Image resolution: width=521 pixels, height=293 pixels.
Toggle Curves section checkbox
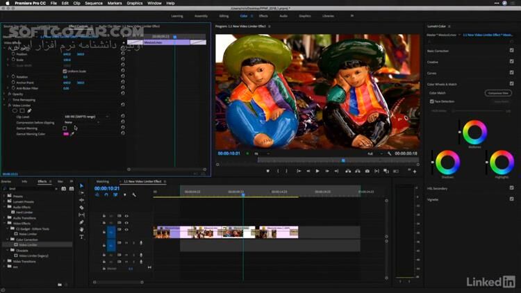click(511, 72)
